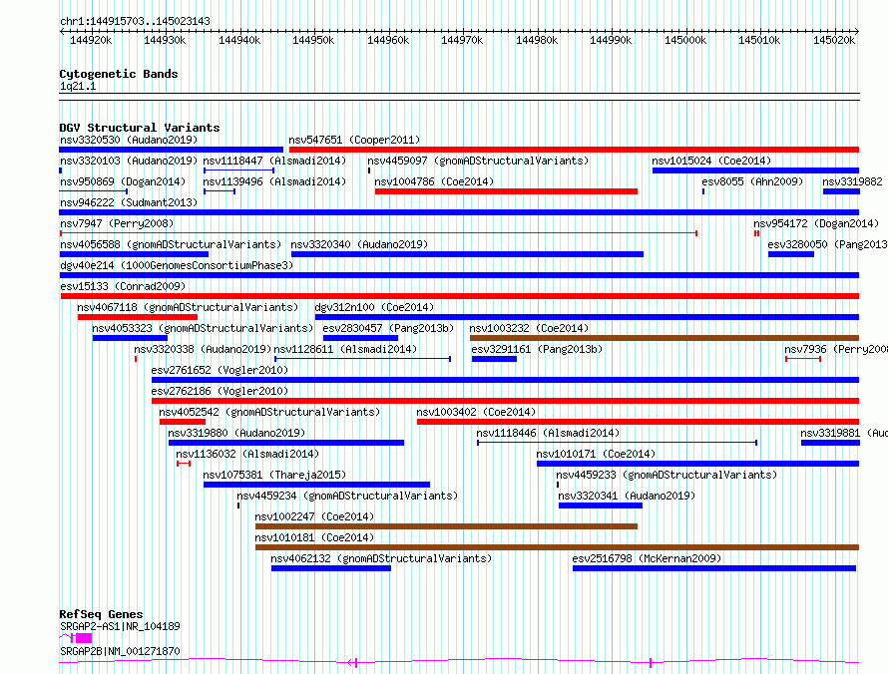
Task: Click the esv8055 (Ahn2009) label
Action: pos(752,181)
